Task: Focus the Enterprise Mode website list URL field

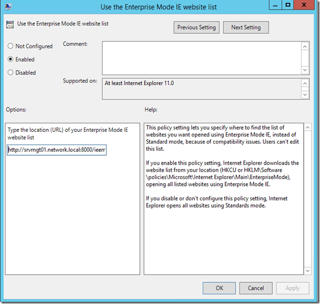Action: (57, 150)
